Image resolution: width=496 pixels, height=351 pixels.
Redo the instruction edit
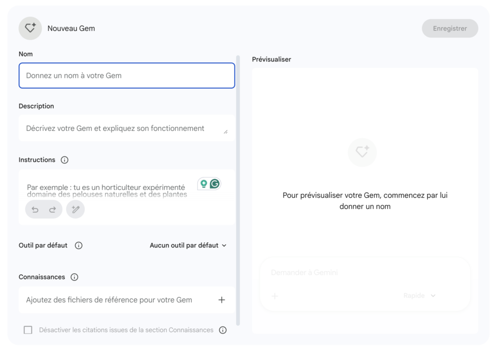(x=52, y=209)
